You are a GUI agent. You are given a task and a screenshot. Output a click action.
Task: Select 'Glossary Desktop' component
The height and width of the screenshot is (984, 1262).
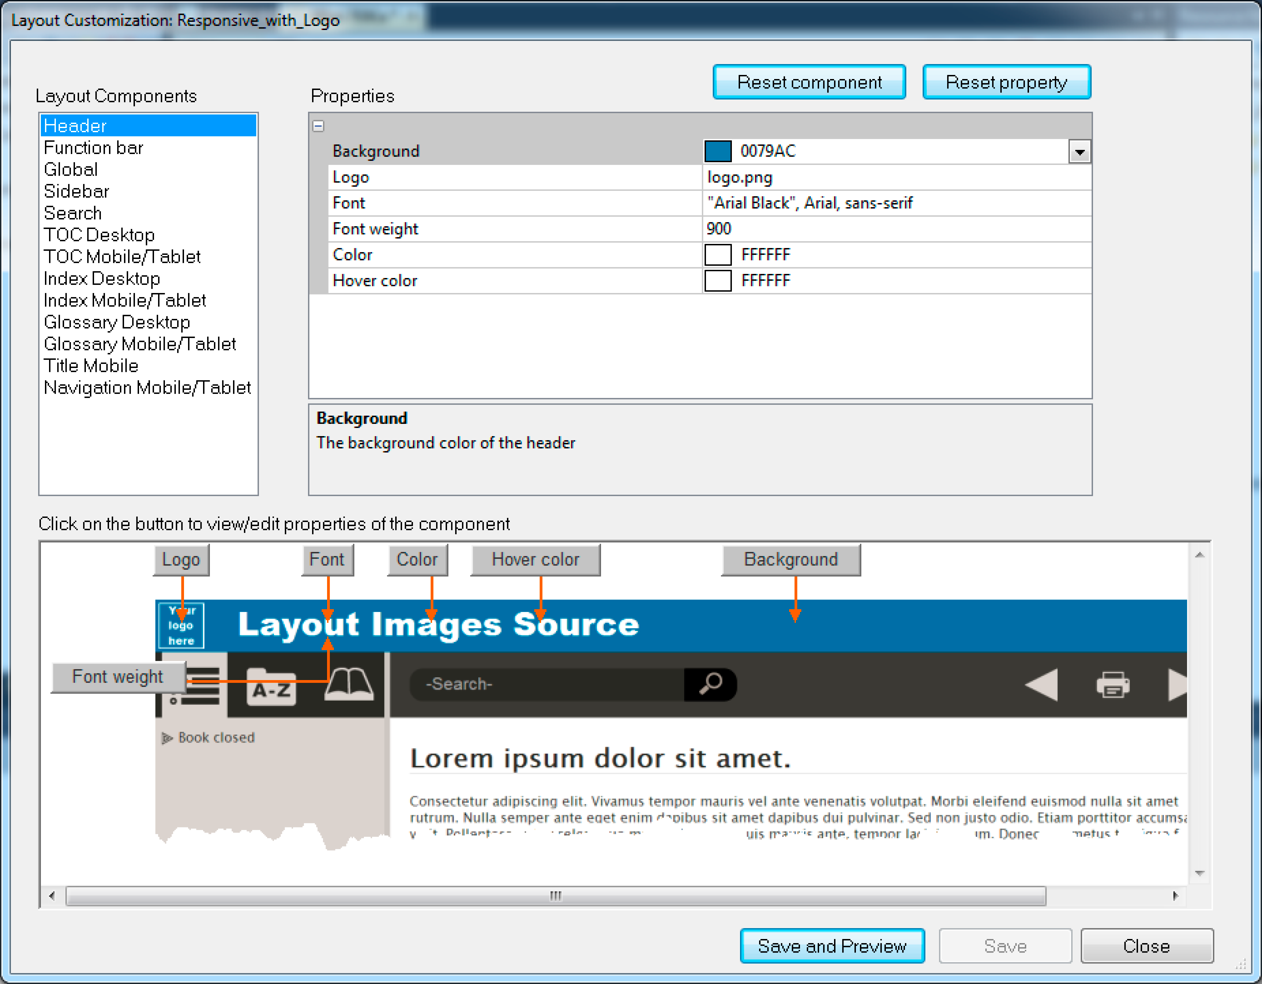117,322
